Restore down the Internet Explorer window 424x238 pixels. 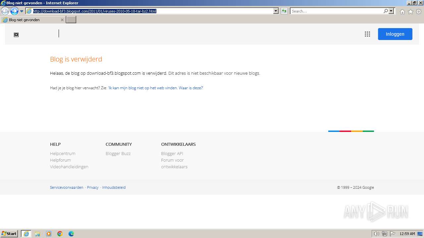click(x=414, y=3)
